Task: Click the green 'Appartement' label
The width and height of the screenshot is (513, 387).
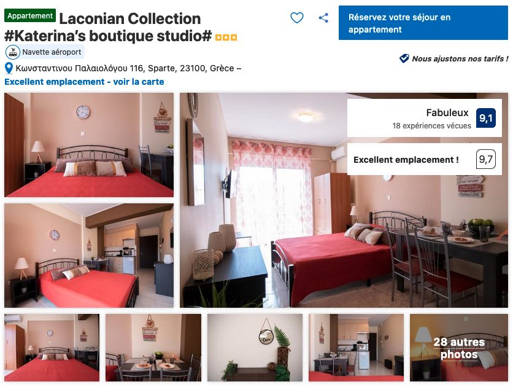Action: [30, 16]
